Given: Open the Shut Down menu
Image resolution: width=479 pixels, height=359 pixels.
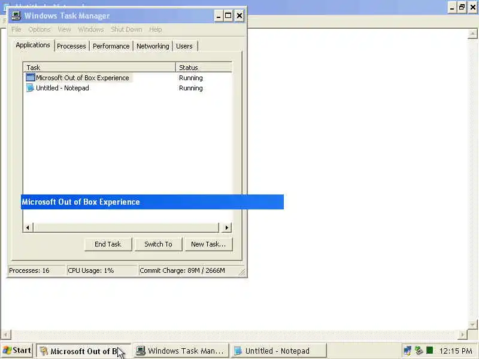Looking at the screenshot, I should tap(126, 29).
